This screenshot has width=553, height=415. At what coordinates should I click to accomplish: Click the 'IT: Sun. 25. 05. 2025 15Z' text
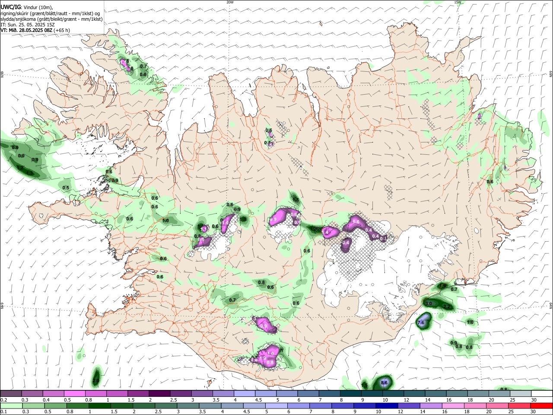[x=27, y=25]
